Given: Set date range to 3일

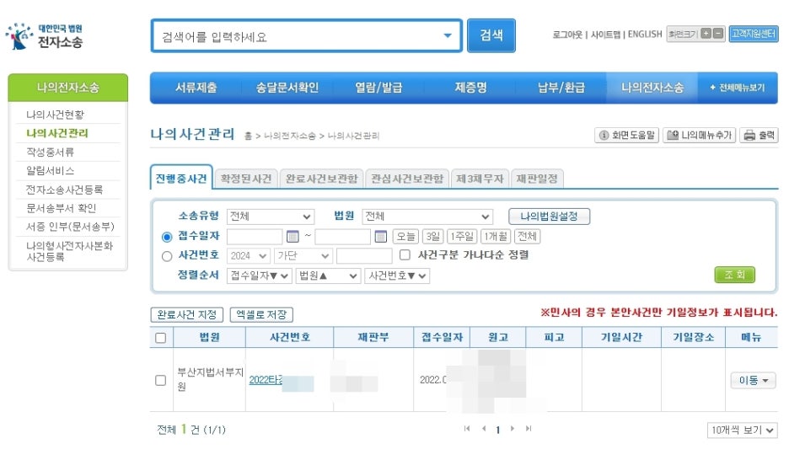Looking at the screenshot, I should click(432, 236).
